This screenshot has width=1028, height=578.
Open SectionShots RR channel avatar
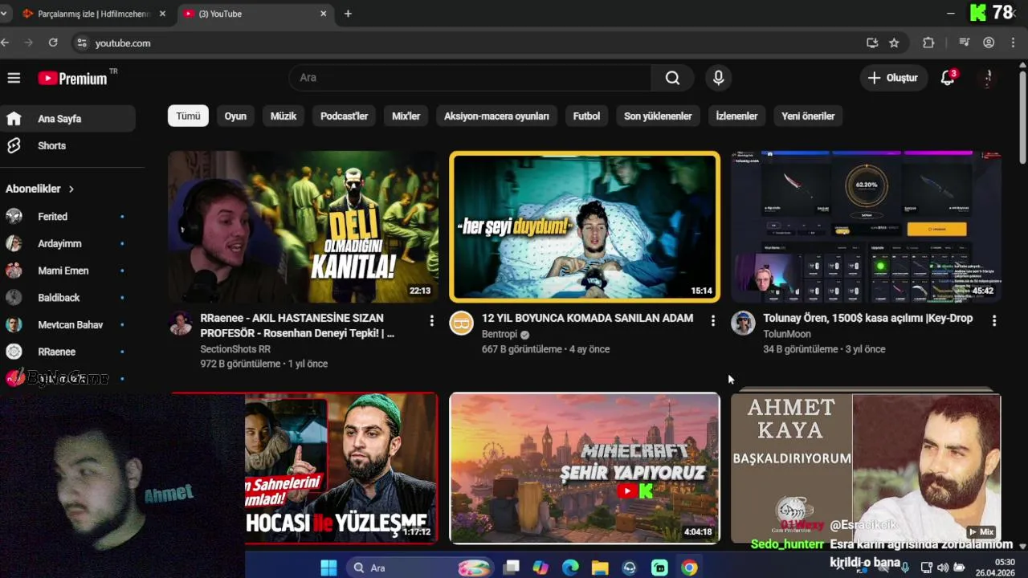click(x=180, y=323)
